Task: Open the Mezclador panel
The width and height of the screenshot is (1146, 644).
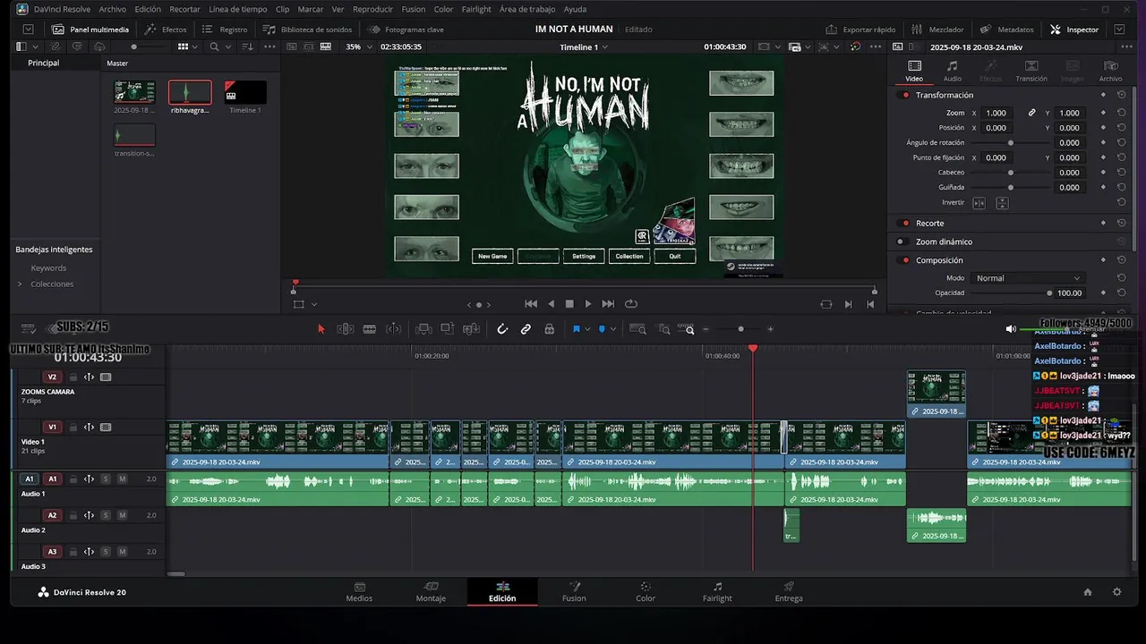Action: 936,30
